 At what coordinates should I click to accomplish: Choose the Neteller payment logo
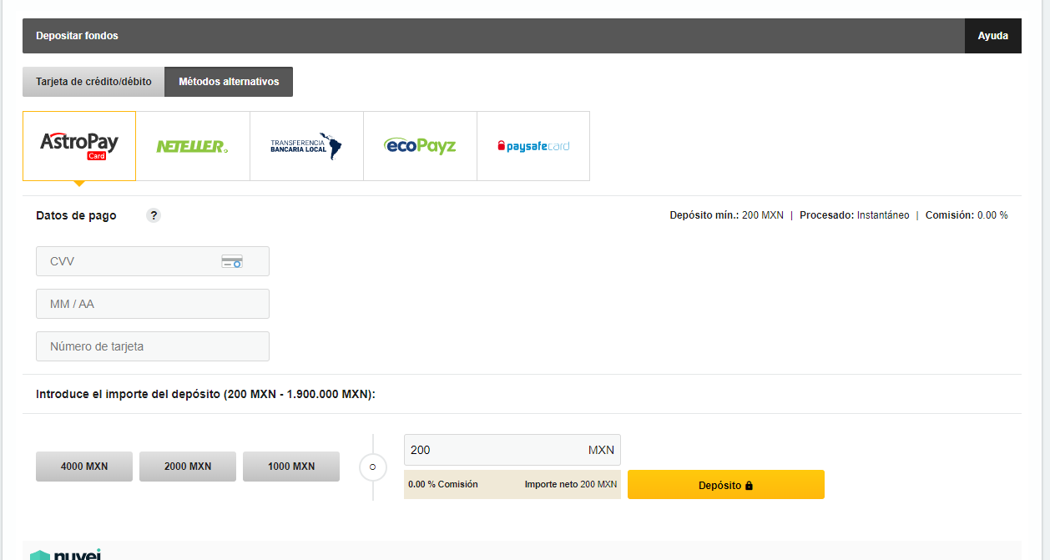click(x=192, y=146)
